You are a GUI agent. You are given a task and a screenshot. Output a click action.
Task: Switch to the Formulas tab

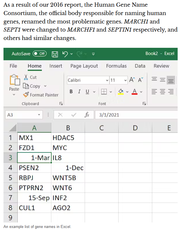pyautogui.click(x=116, y=66)
